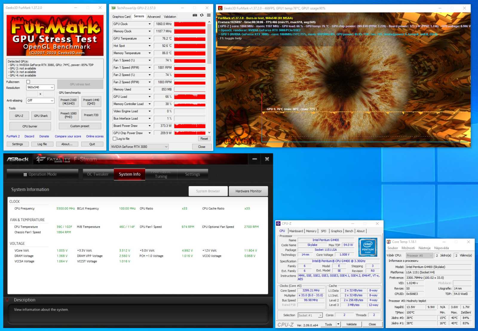Open the CPU-Z Tools dropdown arrow
This screenshot has height=331, width=478.
338,324
